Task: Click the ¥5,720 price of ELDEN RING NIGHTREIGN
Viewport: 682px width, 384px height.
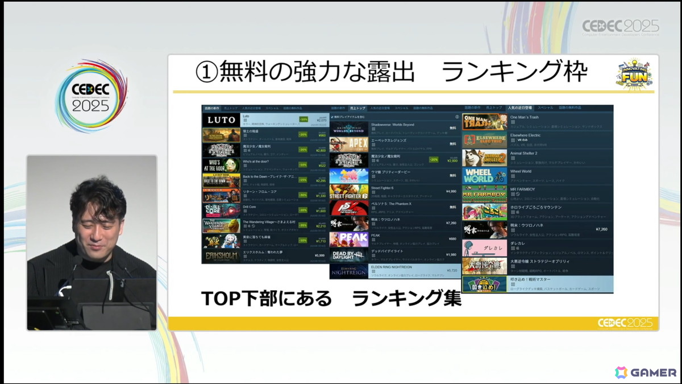Action: click(451, 271)
